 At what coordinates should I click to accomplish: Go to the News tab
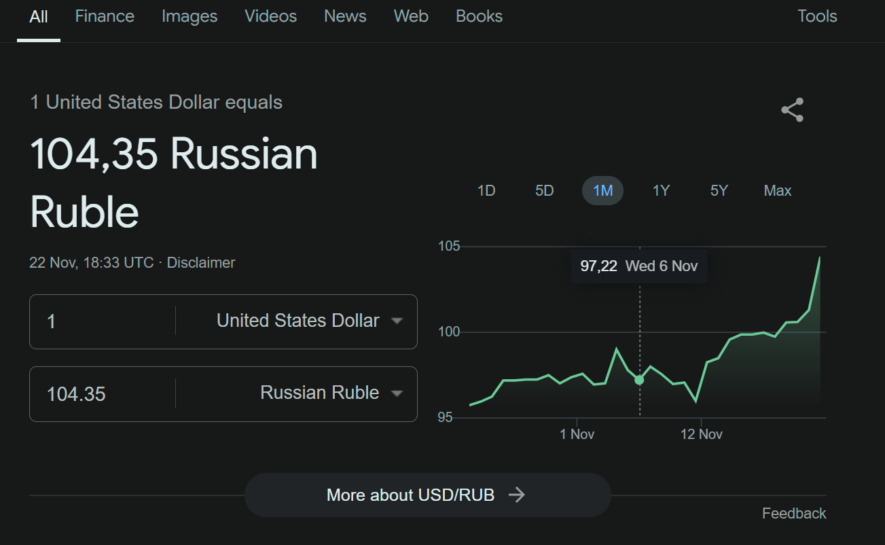point(345,16)
